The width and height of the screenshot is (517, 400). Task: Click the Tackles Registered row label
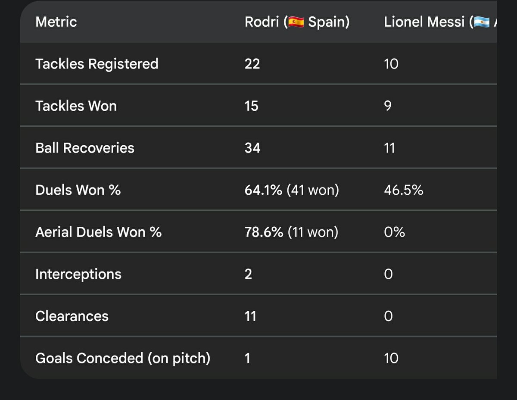click(x=97, y=64)
